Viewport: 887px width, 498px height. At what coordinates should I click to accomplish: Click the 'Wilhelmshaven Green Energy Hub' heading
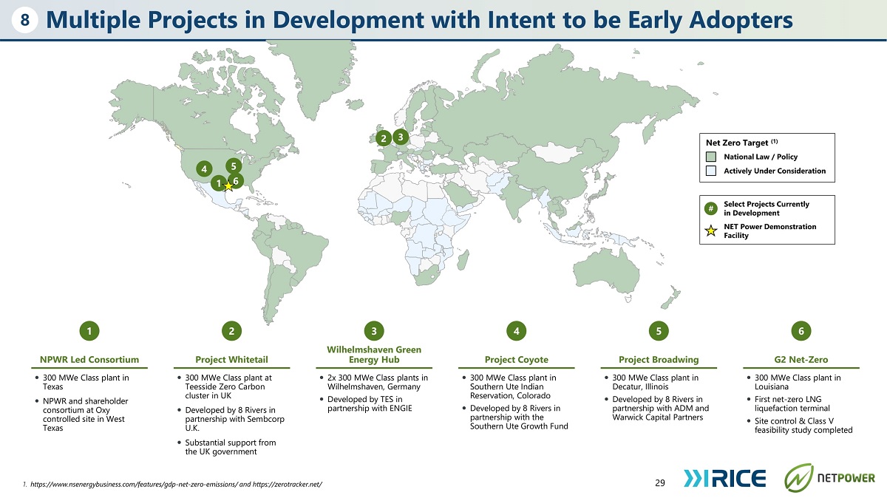coord(374,354)
